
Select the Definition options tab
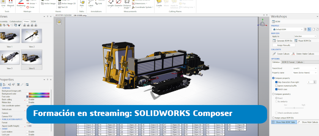(x=276, y=62)
